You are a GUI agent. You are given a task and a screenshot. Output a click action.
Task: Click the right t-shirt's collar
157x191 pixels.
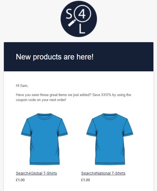pyautogui.click(x=110, y=116)
